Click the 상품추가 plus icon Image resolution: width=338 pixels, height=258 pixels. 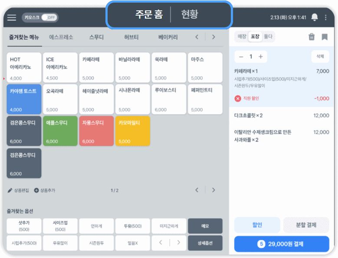pyautogui.click(x=36, y=190)
